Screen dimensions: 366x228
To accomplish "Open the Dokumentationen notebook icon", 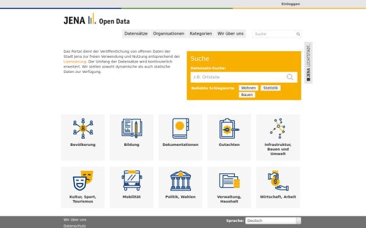I will coord(181,128).
